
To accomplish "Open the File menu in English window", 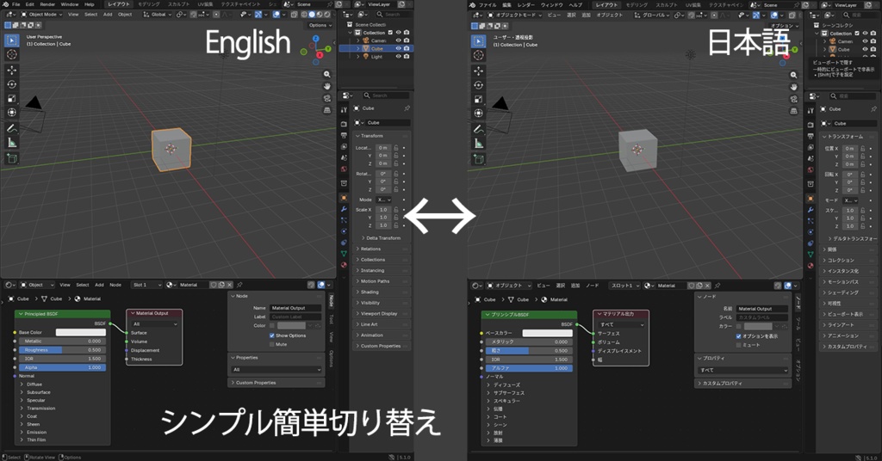I will pyautogui.click(x=16, y=4).
